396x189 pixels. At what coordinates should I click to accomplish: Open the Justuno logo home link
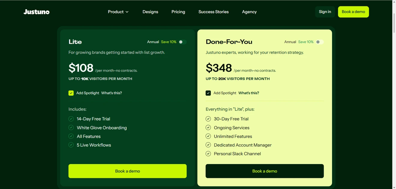(x=37, y=12)
